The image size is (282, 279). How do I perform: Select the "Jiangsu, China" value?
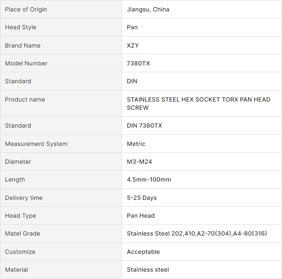coord(148,10)
